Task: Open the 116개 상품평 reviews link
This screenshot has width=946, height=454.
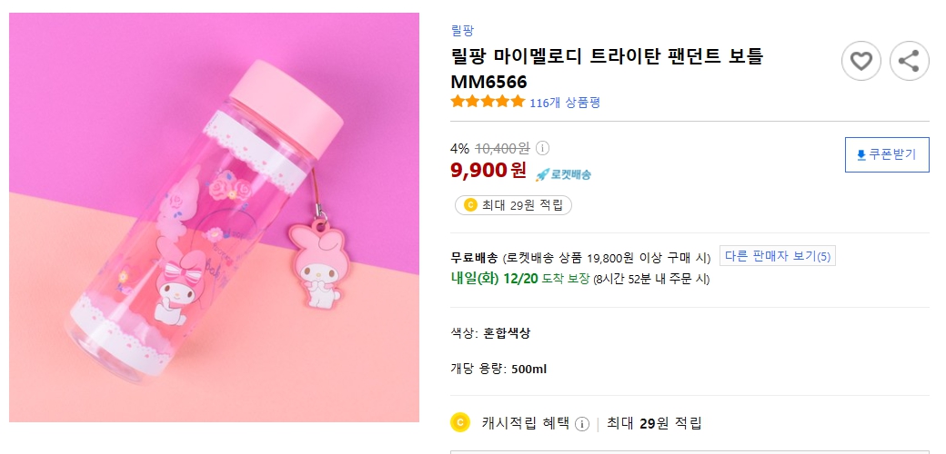Action: coord(564,103)
